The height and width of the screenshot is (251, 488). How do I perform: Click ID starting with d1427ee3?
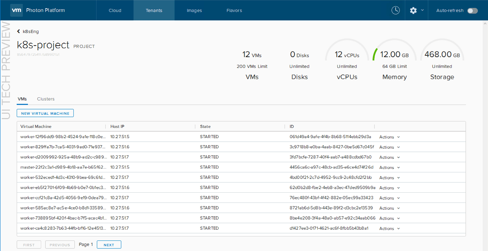[329, 228]
